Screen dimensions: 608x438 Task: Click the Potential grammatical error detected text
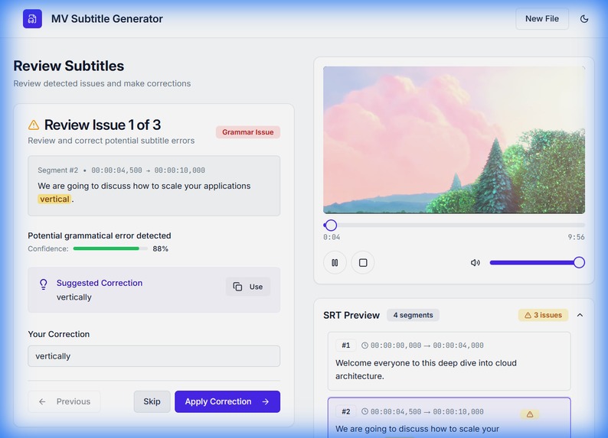point(100,235)
